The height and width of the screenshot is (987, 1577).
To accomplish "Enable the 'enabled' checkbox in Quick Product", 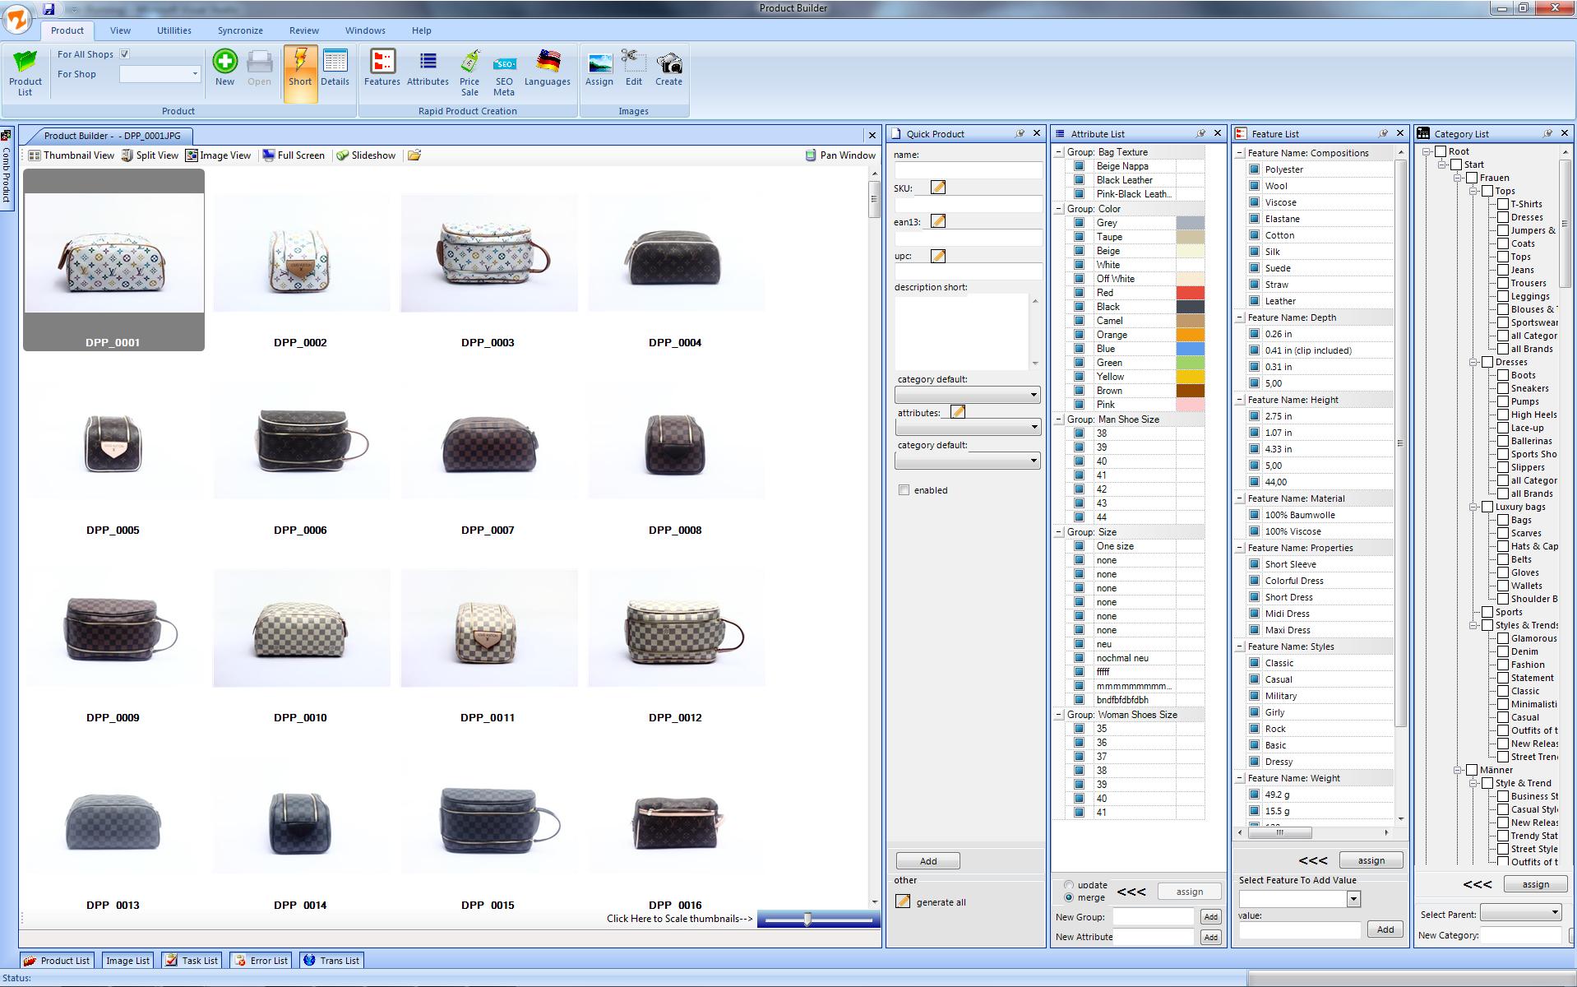I will pyautogui.click(x=904, y=490).
